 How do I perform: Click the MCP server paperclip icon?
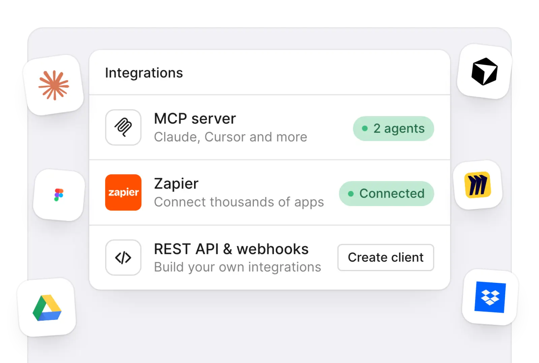tap(123, 127)
